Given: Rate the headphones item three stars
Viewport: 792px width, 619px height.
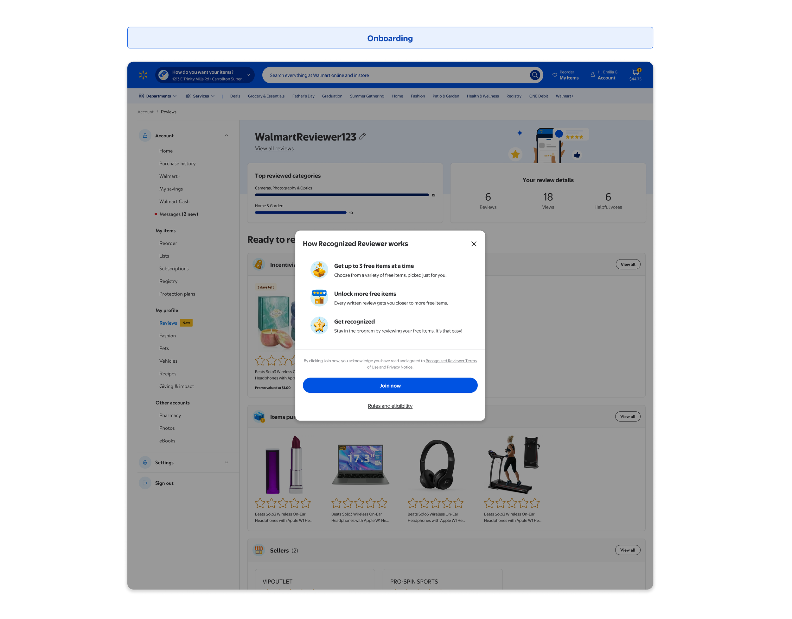Looking at the screenshot, I should click(435, 503).
